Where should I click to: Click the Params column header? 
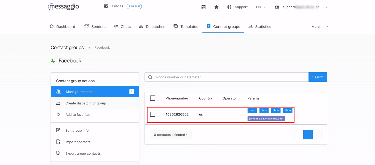pyautogui.click(x=253, y=98)
